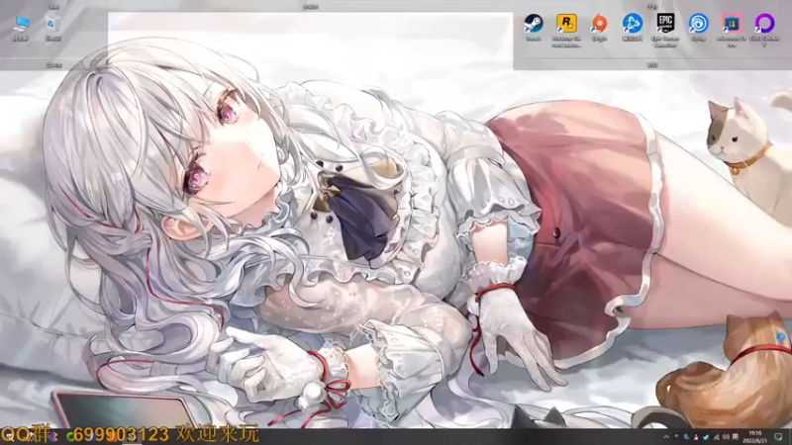
Task: Click the dark shield tray icon
Action: pos(676,437)
